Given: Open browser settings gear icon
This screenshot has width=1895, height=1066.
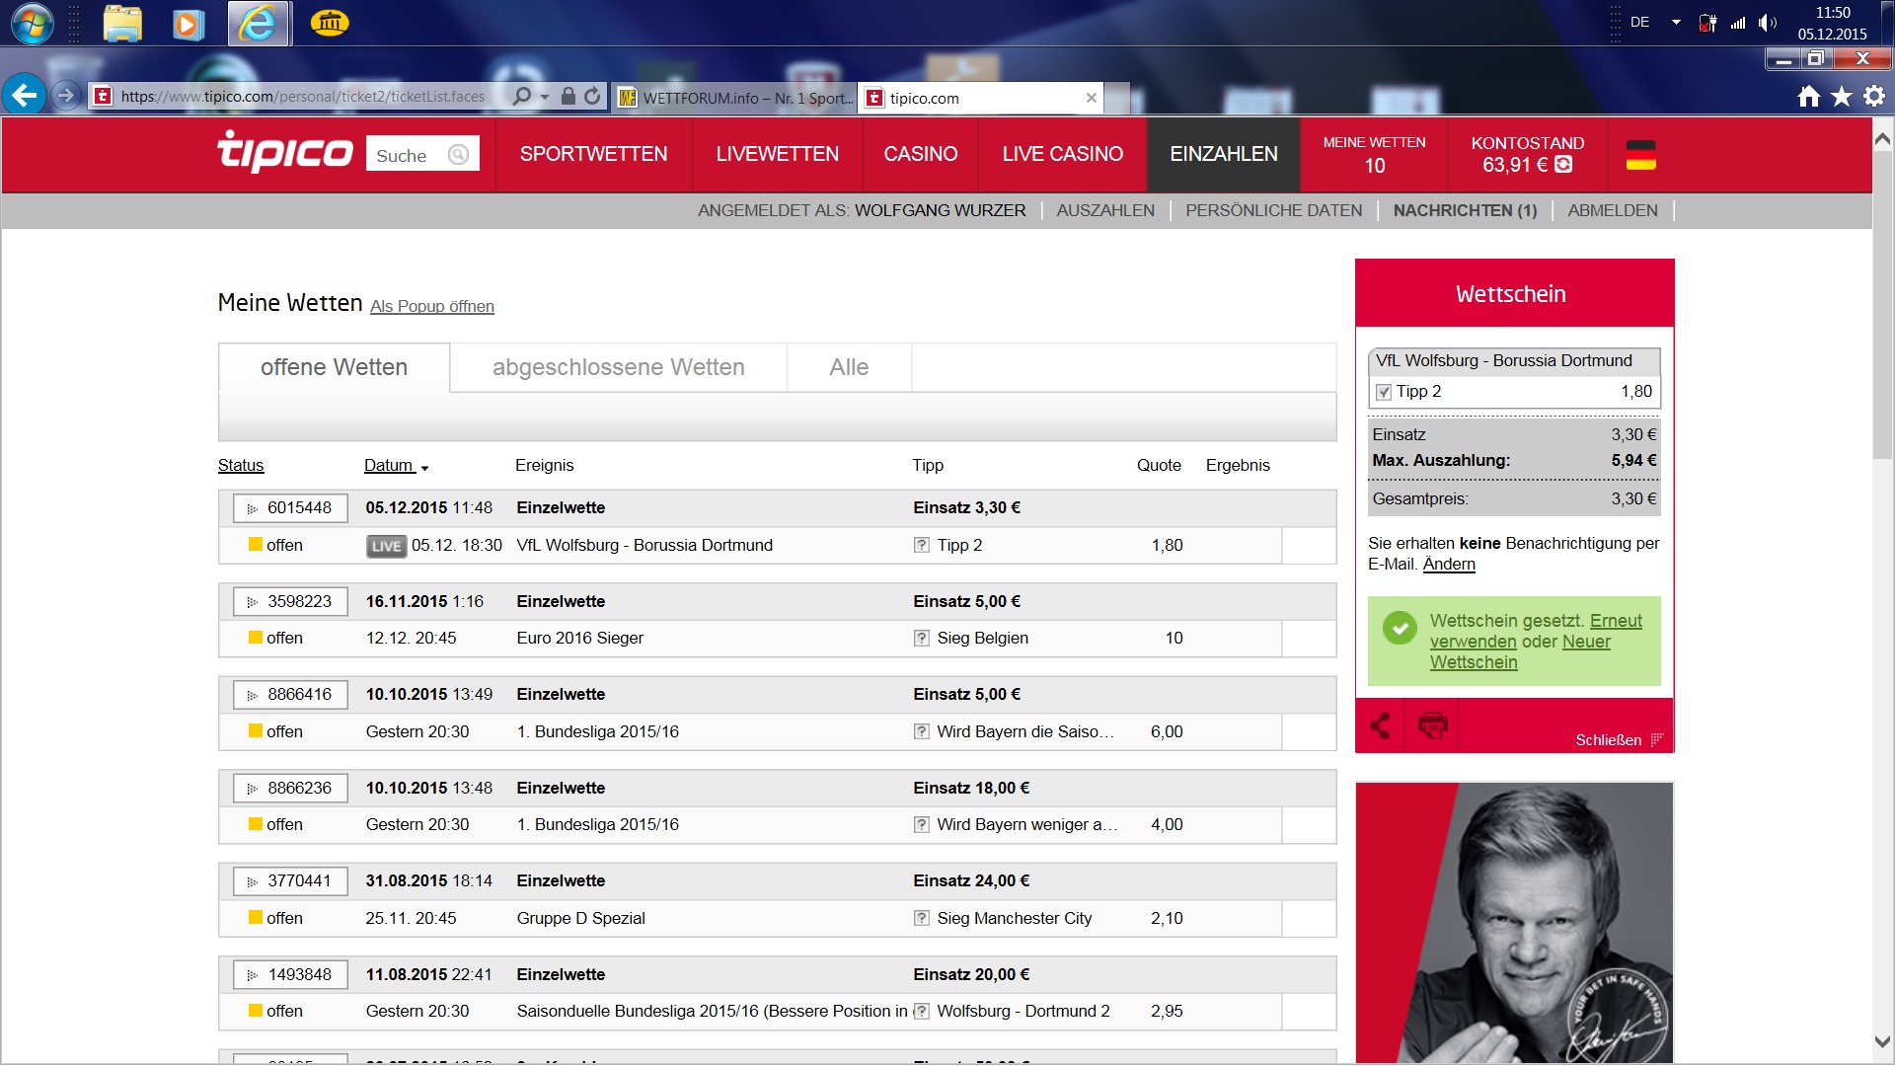Looking at the screenshot, I should [1874, 97].
